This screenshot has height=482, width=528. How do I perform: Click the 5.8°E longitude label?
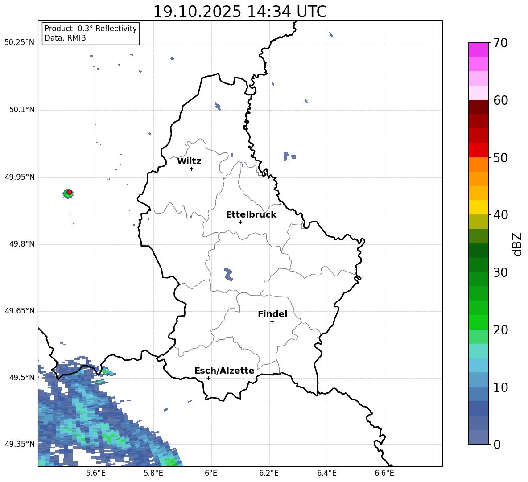point(153,473)
